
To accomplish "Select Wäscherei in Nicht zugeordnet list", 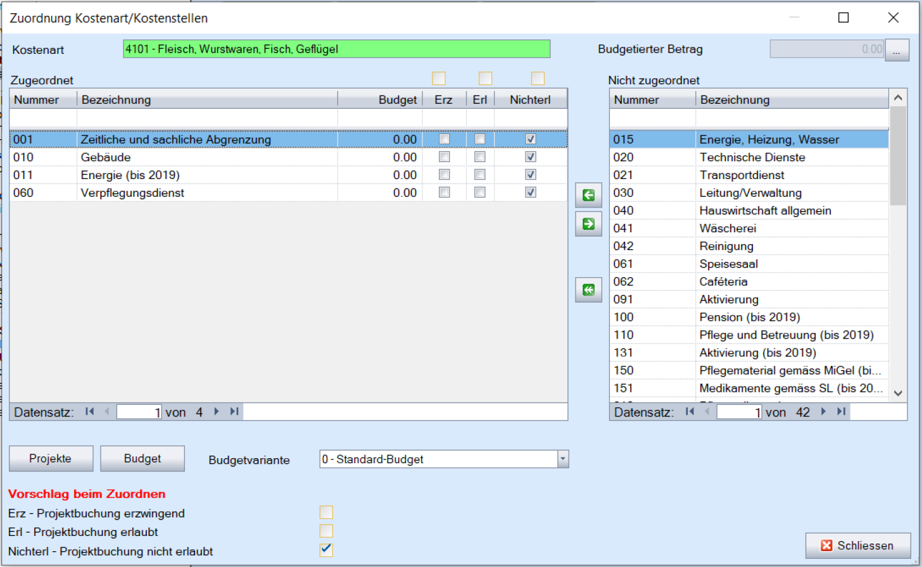I will click(728, 228).
